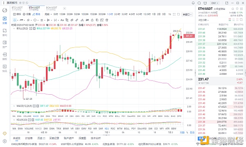This screenshot has height=147, width=246.
Task: Select the 4小时 timeframe
Action: pos(132,14)
